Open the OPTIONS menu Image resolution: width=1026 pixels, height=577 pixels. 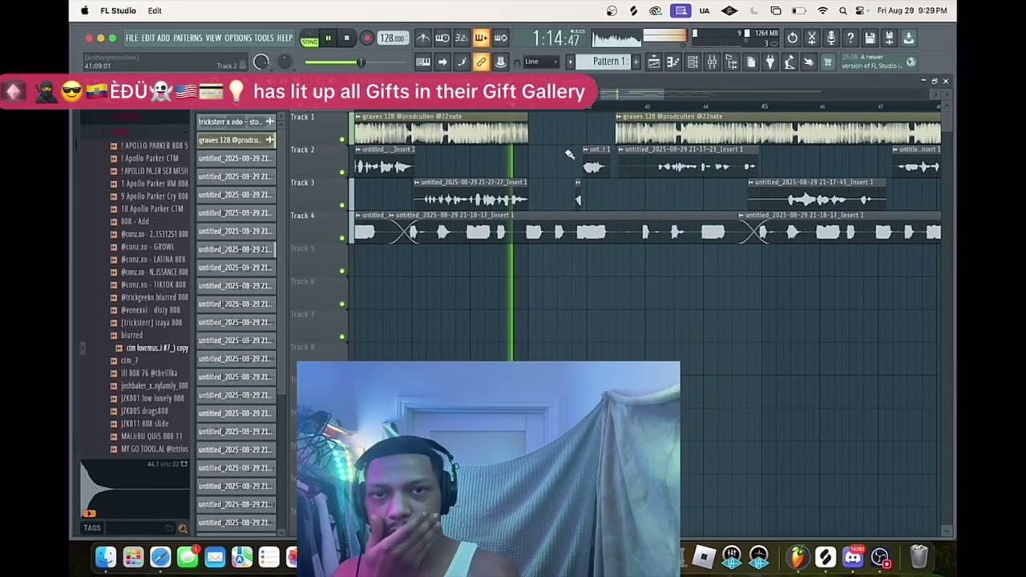238,38
